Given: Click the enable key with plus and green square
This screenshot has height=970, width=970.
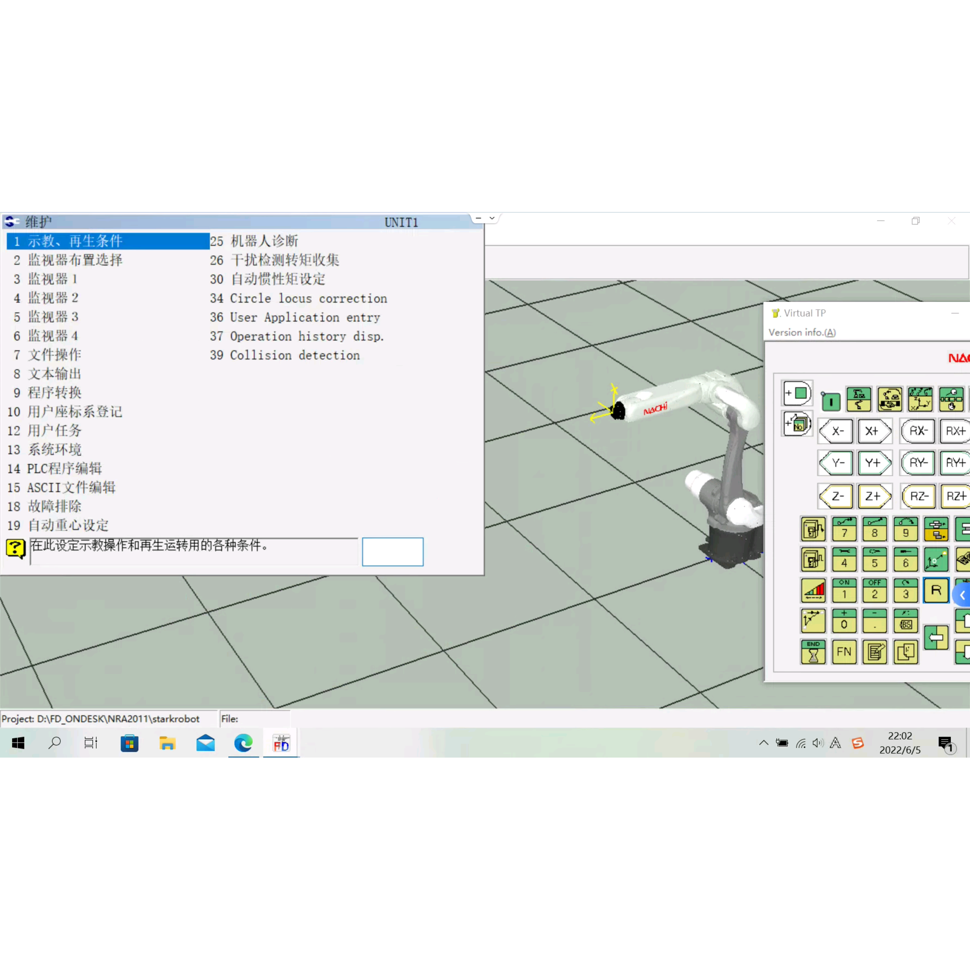Looking at the screenshot, I should tap(797, 393).
